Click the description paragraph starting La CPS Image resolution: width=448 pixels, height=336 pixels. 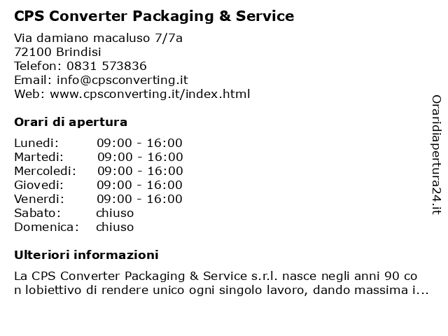coord(221,283)
